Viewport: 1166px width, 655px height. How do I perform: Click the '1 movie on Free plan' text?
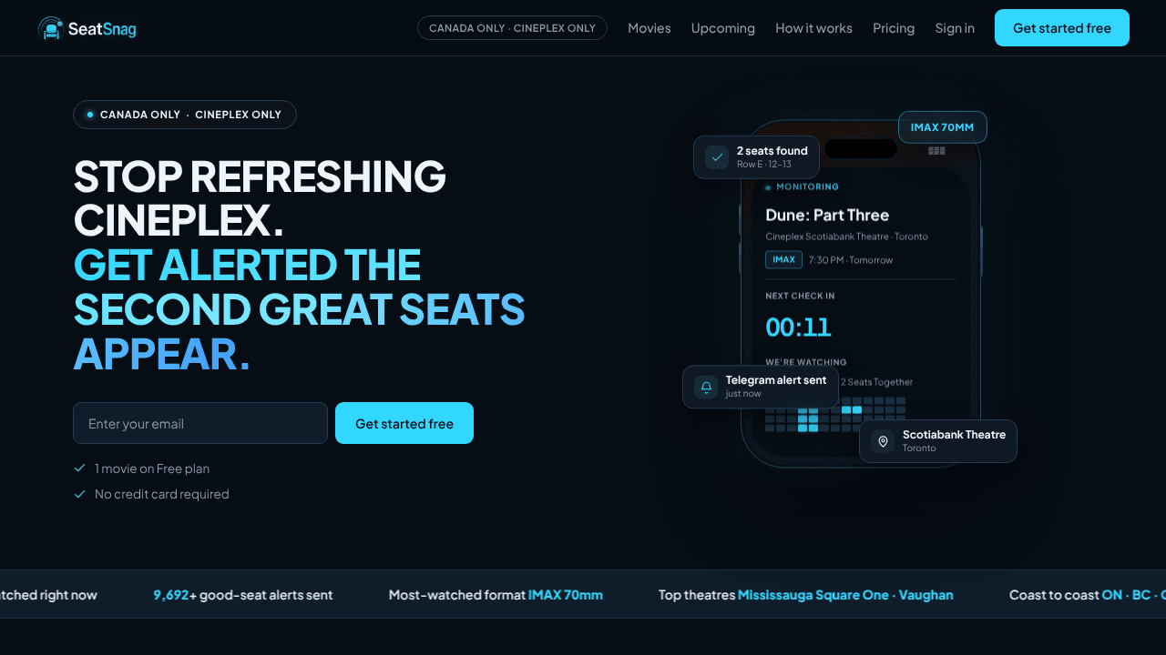click(152, 469)
